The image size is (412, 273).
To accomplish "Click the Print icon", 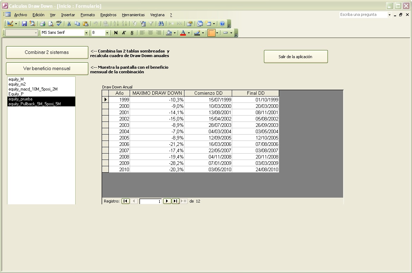I will 42,24.
